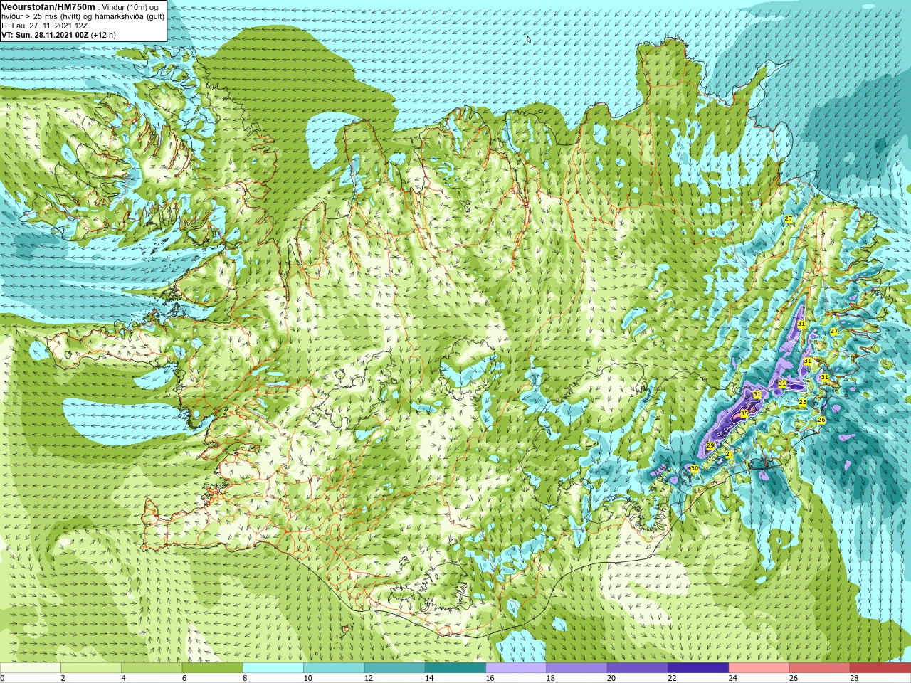The width and height of the screenshot is (911, 683).
Task: Click the 16–18 m/s legend color swatch
Action: (x=516, y=668)
